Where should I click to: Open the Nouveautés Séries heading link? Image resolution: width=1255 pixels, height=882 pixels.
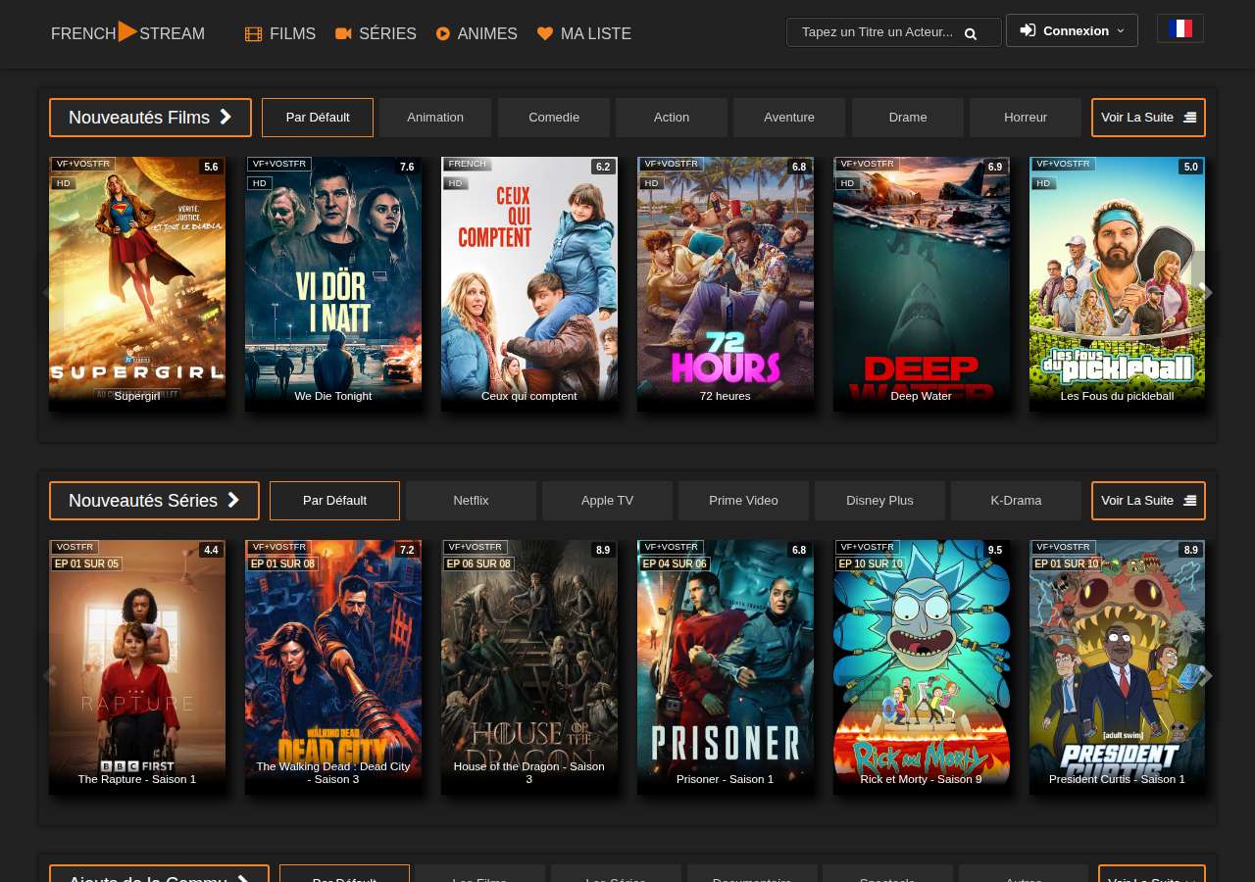tap(154, 501)
